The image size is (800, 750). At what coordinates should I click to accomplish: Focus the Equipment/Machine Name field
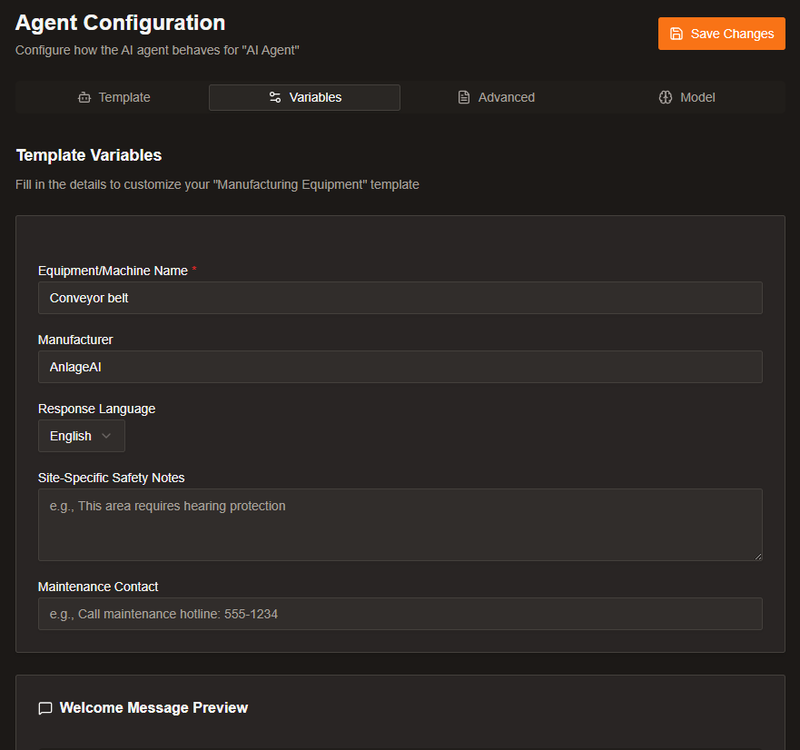400,298
